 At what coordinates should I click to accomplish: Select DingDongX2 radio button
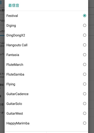pos(85,35)
